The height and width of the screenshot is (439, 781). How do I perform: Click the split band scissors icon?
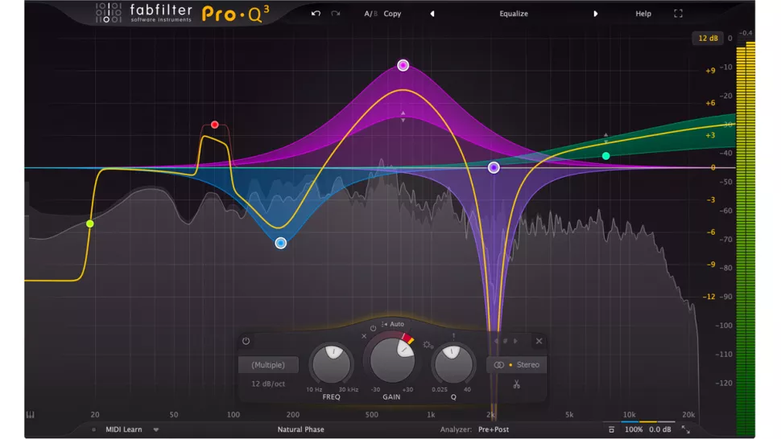click(516, 384)
